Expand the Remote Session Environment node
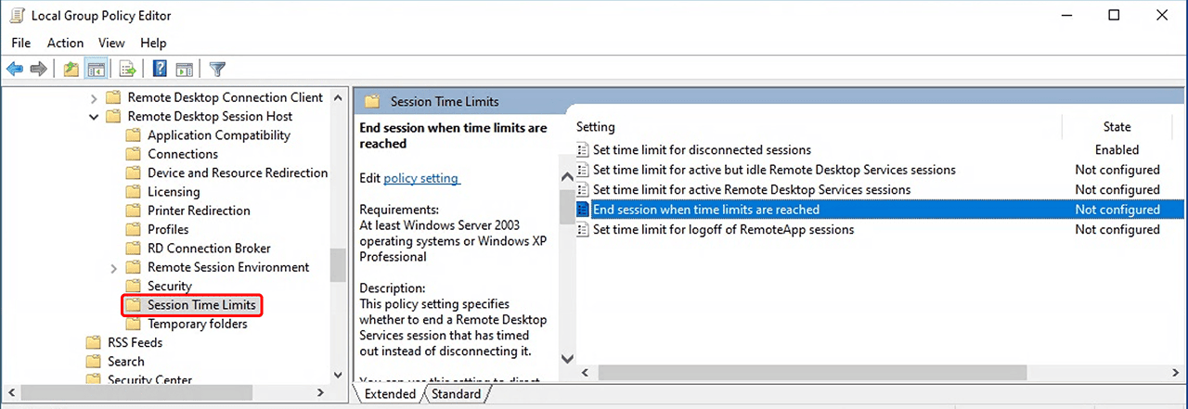The height and width of the screenshot is (409, 1188). 114,268
